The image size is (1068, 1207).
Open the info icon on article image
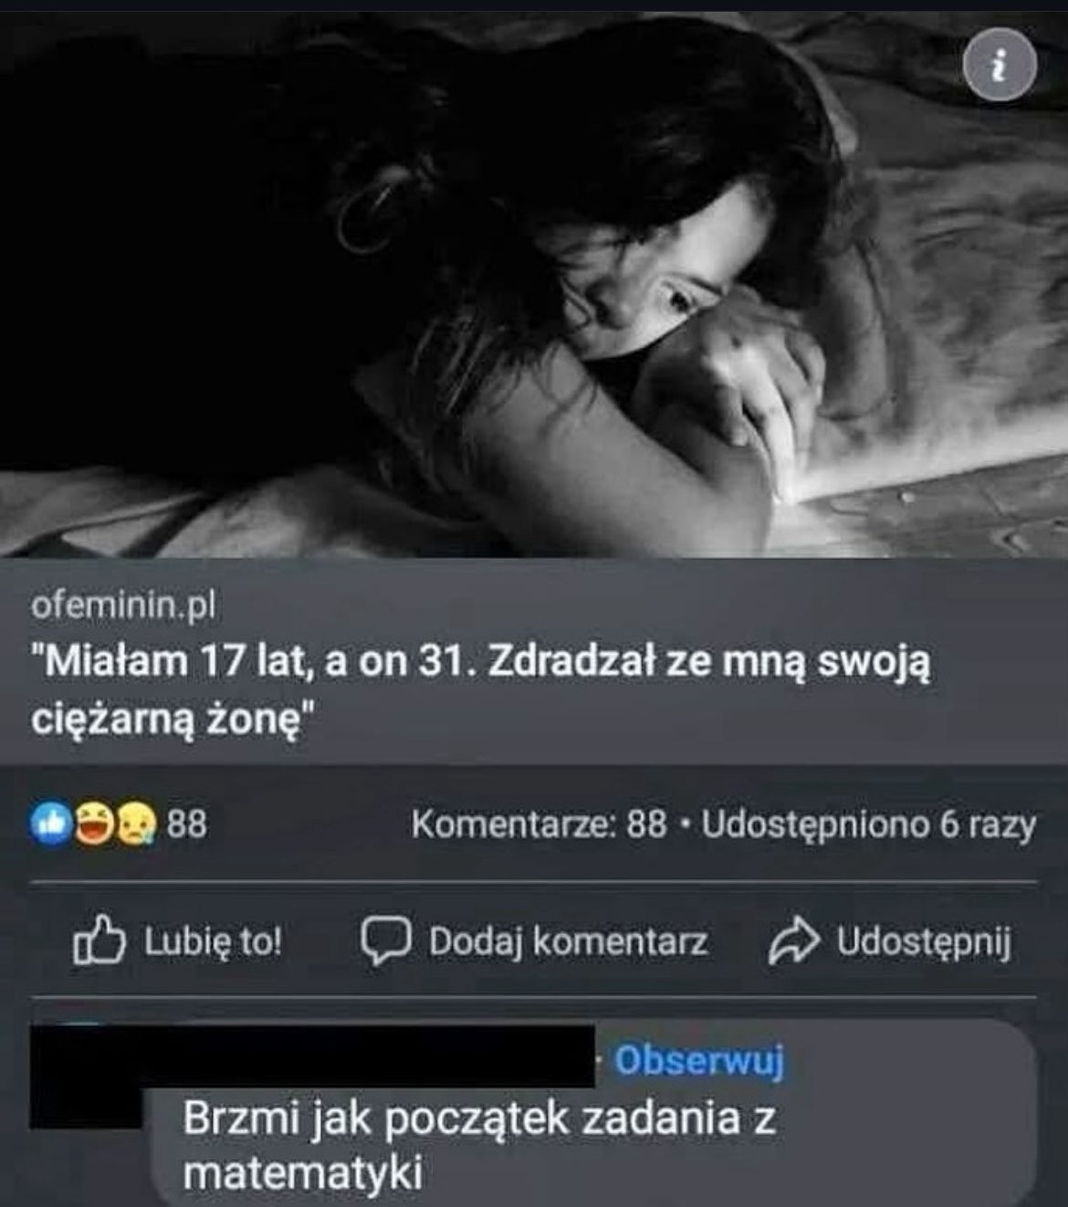(1000, 67)
